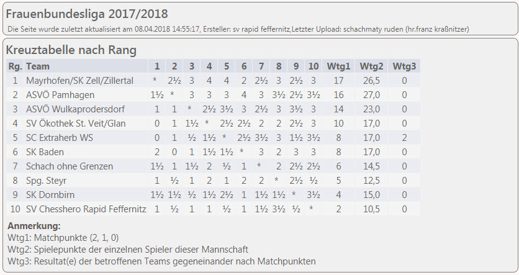Click Pamhagen's 16 match points cell

(x=338, y=95)
